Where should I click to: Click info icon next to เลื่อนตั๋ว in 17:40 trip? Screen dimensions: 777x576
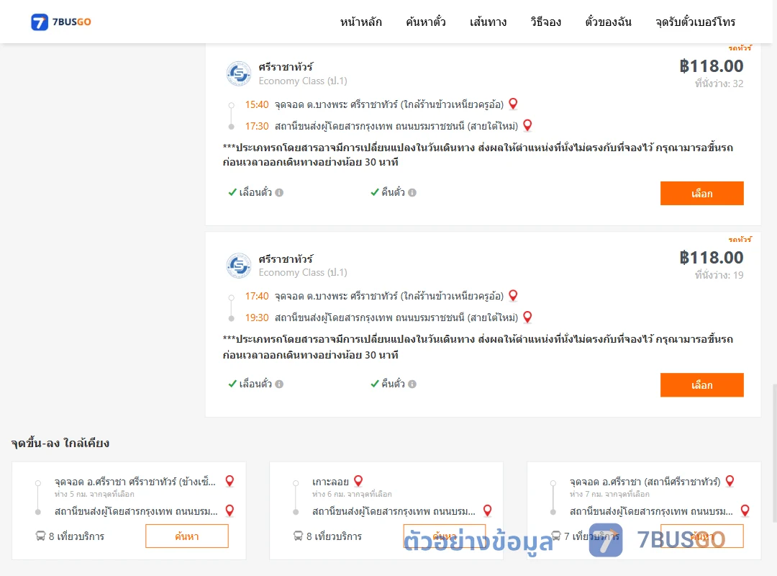pyautogui.click(x=279, y=384)
